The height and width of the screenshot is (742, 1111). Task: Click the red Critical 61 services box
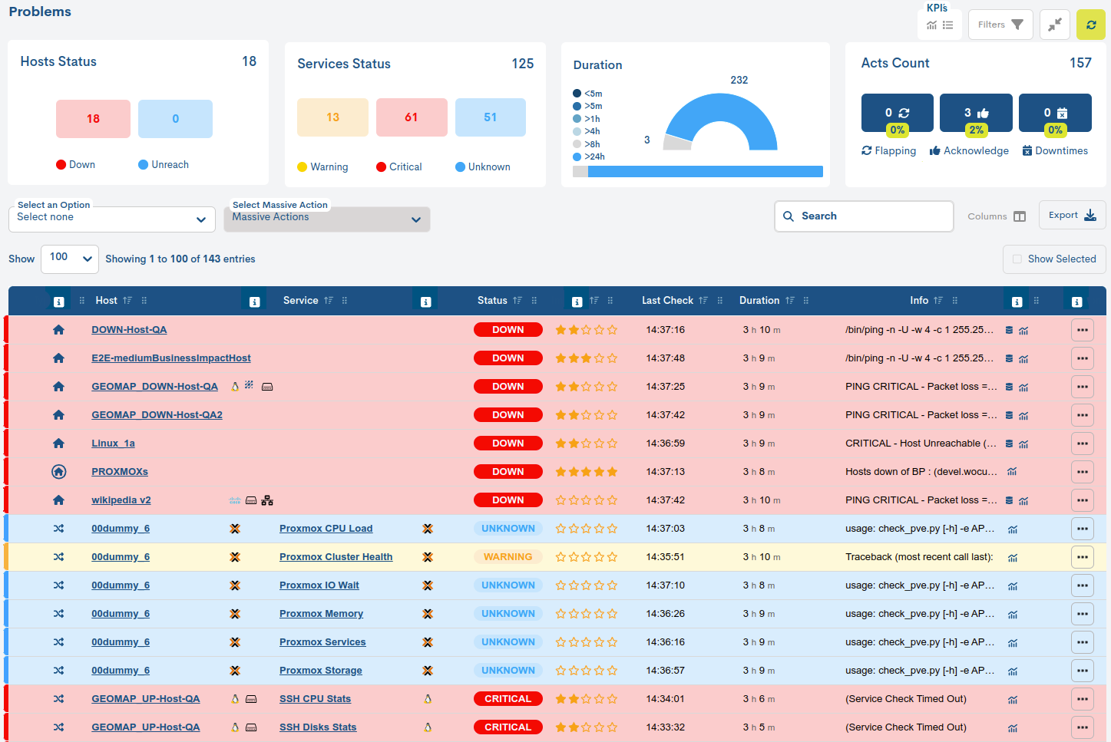click(411, 117)
